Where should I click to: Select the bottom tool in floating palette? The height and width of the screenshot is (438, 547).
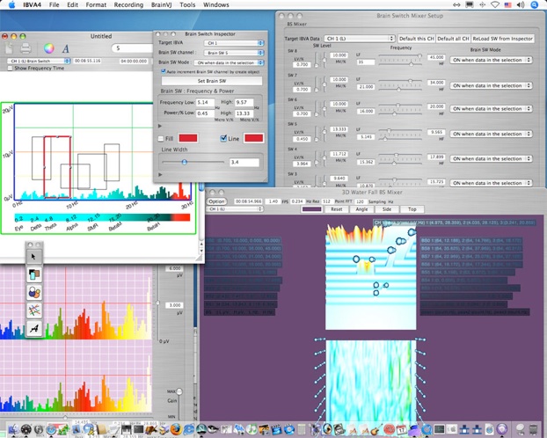(33, 328)
